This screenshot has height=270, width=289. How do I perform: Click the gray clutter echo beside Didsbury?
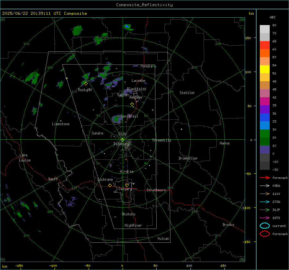128,144
